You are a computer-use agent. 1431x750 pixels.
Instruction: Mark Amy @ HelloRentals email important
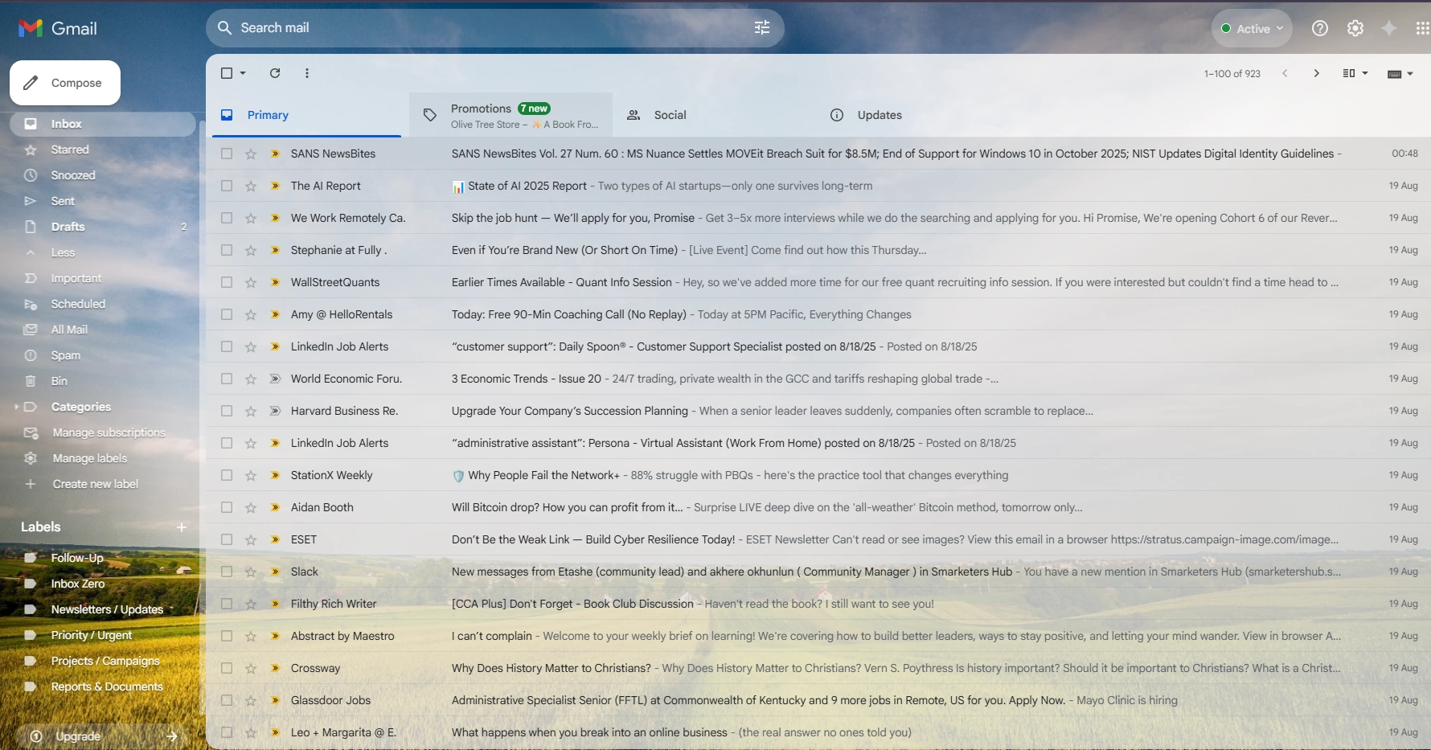275,314
